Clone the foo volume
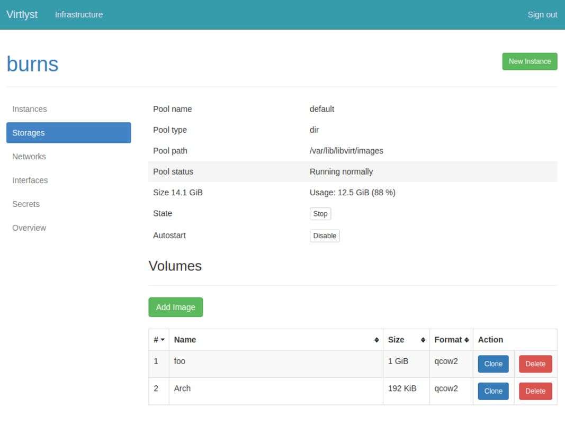This screenshot has height=426, width=565. click(x=493, y=364)
